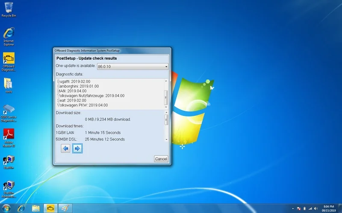Open Action Center flag tray icon
The height and width of the screenshot is (213, 342).
coord(298,209)
